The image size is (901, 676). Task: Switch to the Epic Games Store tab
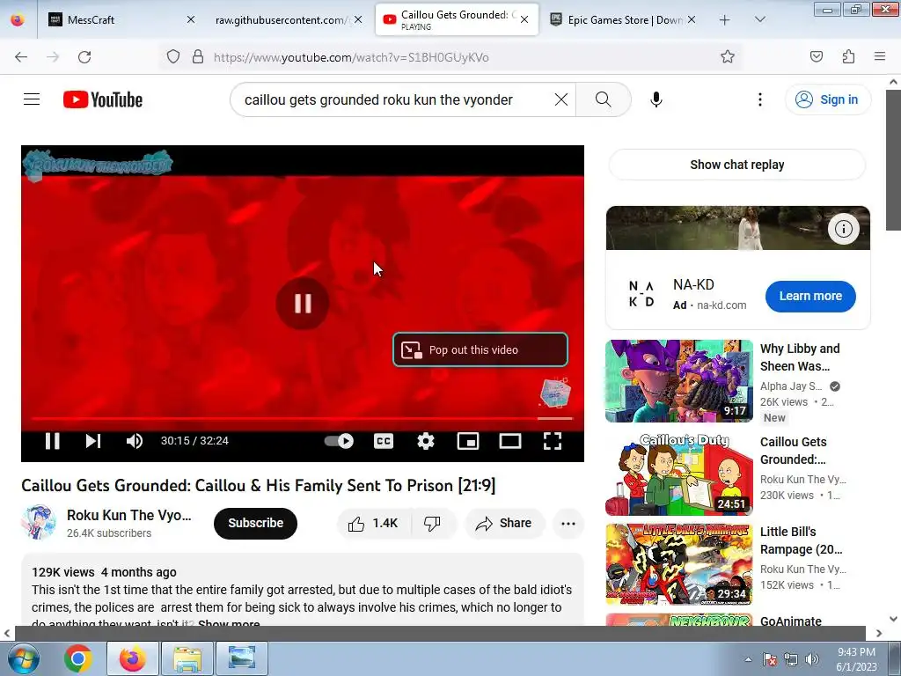click(x=622, y=19)
